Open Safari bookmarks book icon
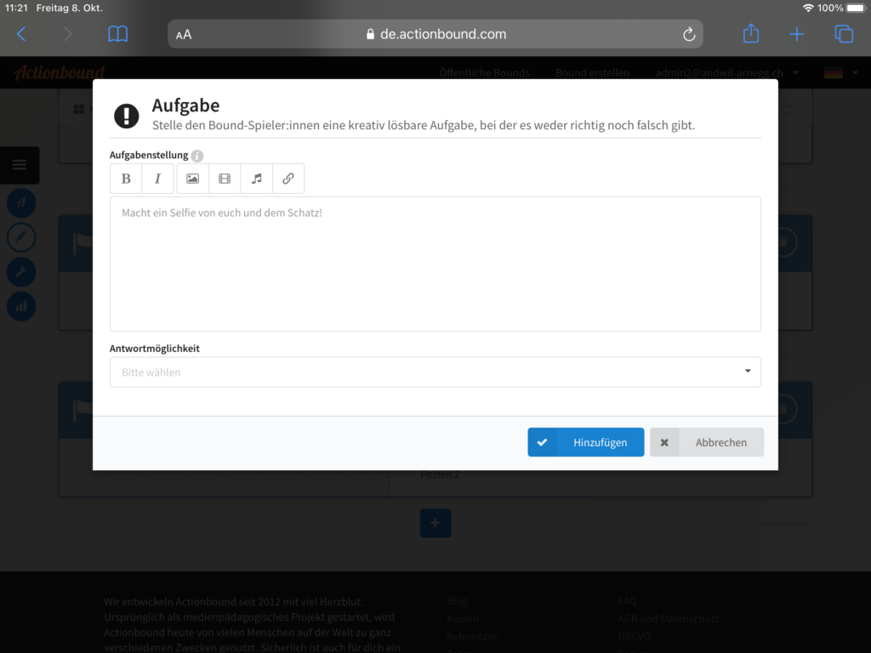871x653 pixels. coord(117,34)
